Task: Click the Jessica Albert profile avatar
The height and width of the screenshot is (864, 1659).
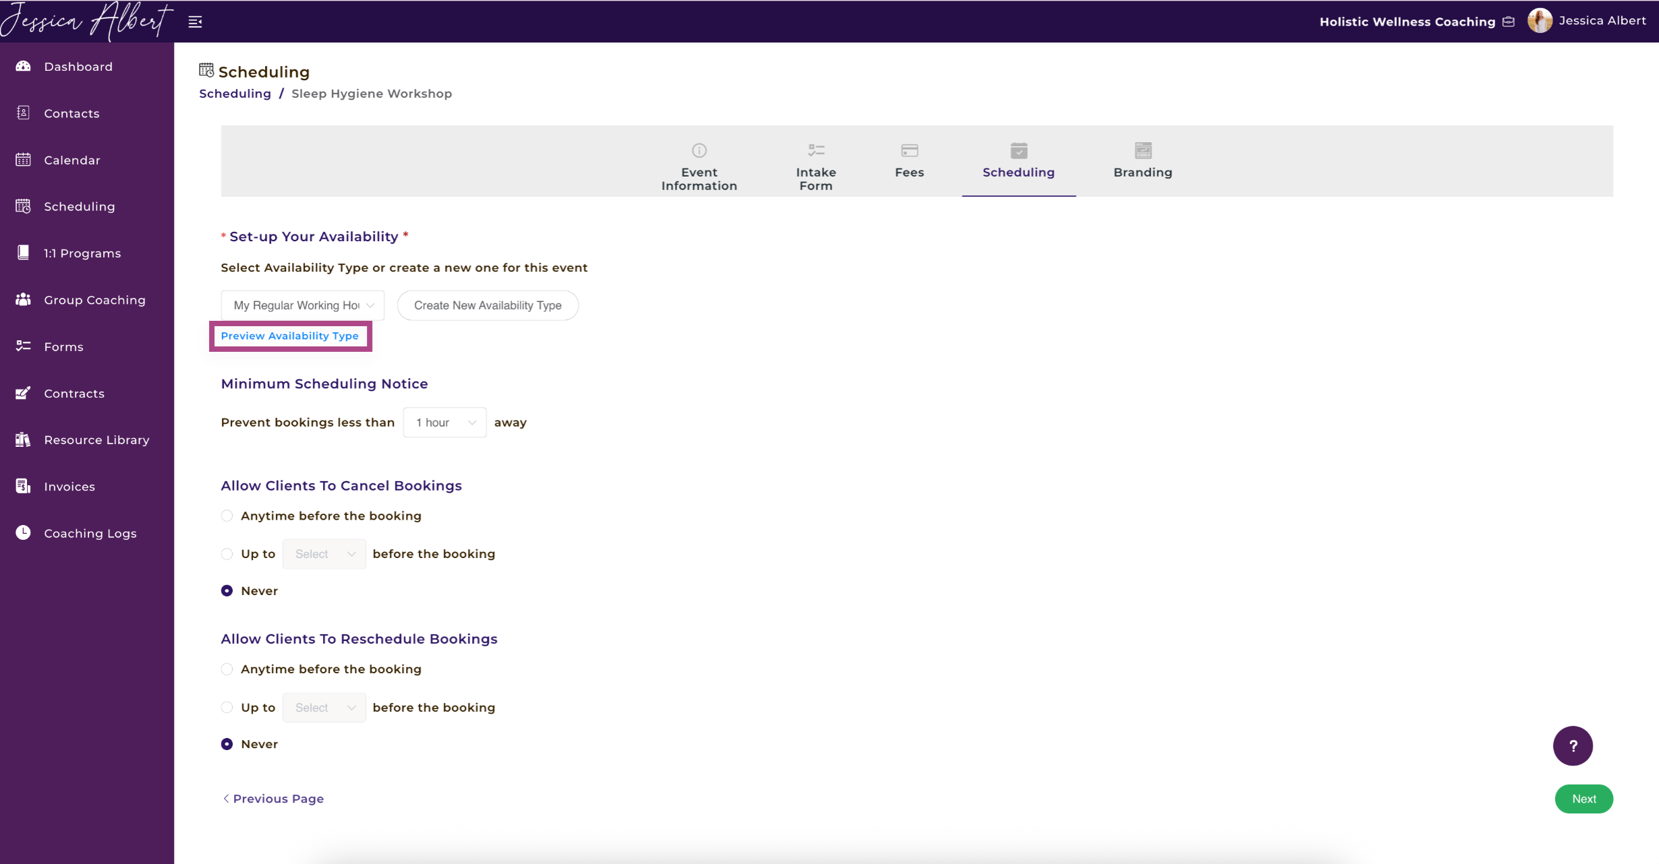Action: 1540,21
